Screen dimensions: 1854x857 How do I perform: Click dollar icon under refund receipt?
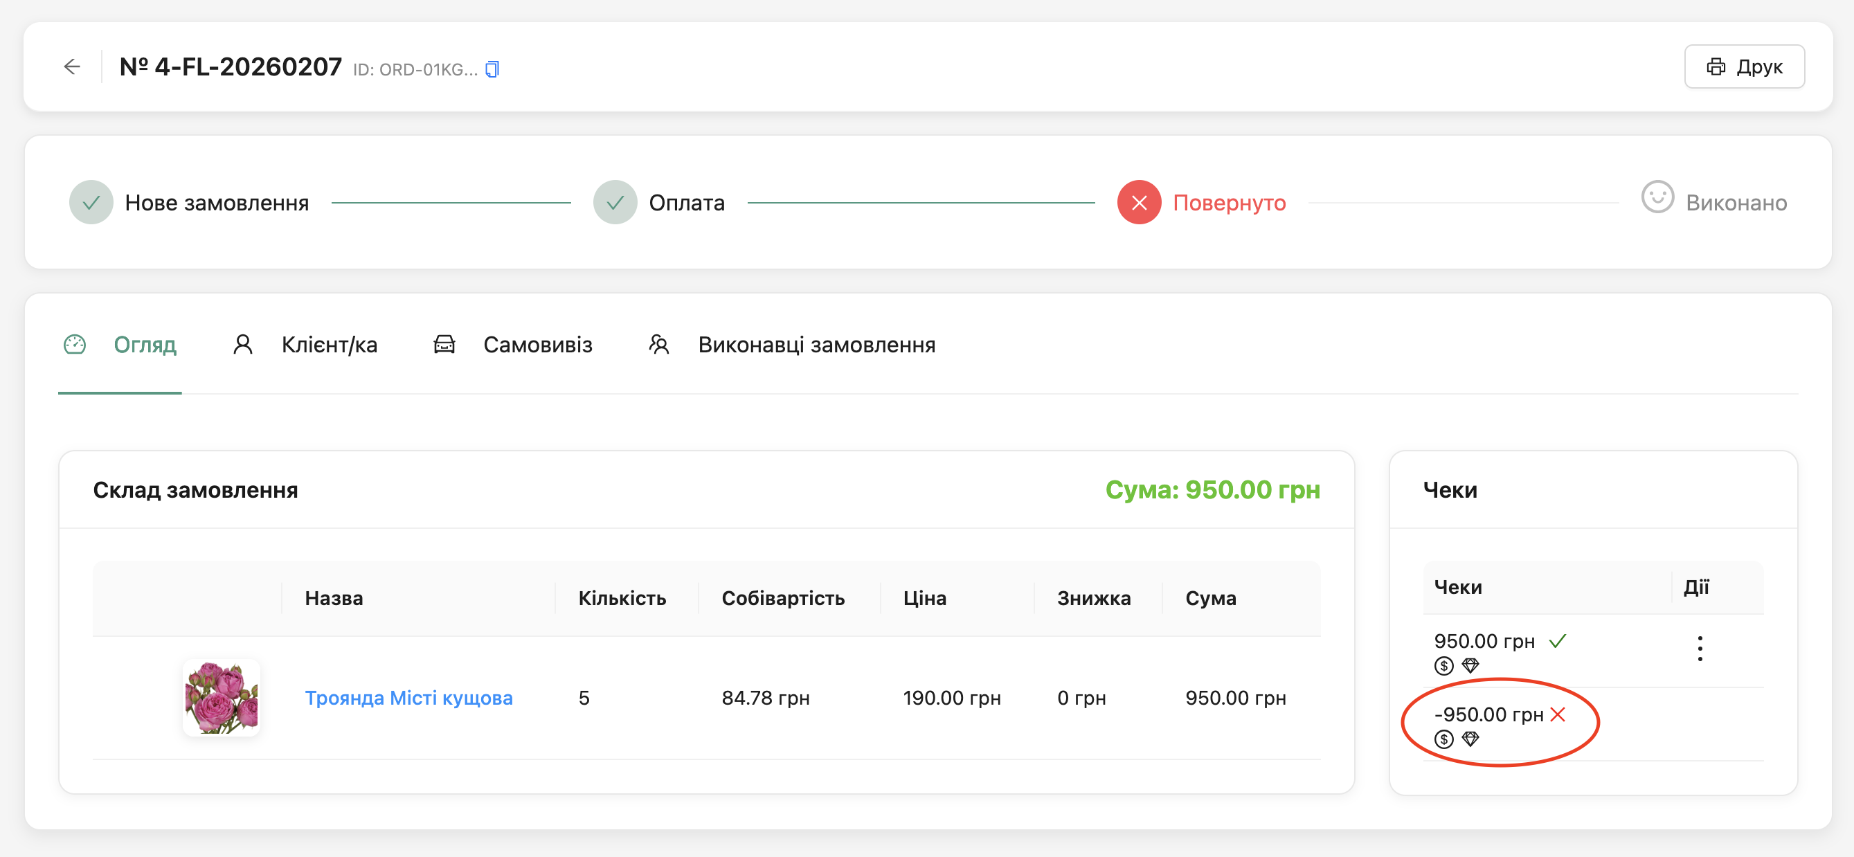tap(1443, 740)
